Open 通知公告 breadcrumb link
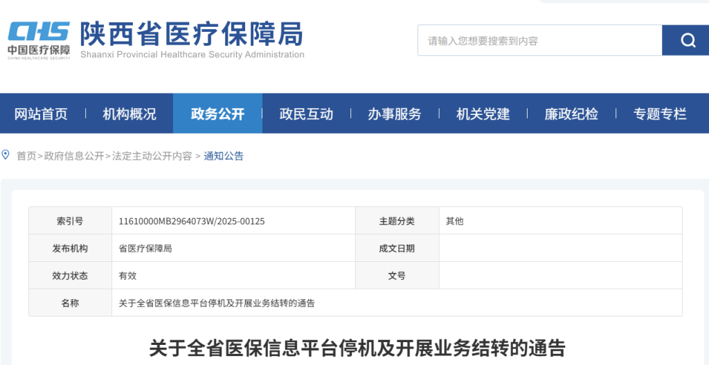The height and width of the screenshot is (365, 709). click(224, 156)
